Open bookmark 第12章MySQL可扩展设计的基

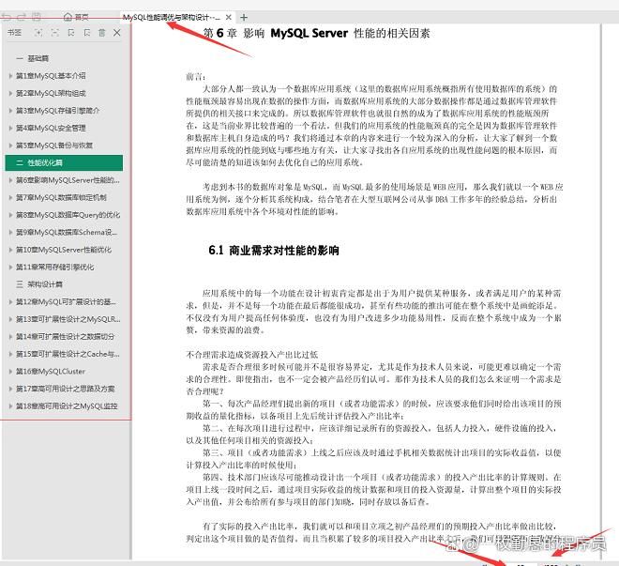tap(66, 301)
